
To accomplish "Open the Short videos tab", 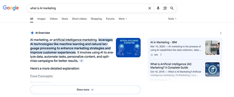I will coord(79,19).
